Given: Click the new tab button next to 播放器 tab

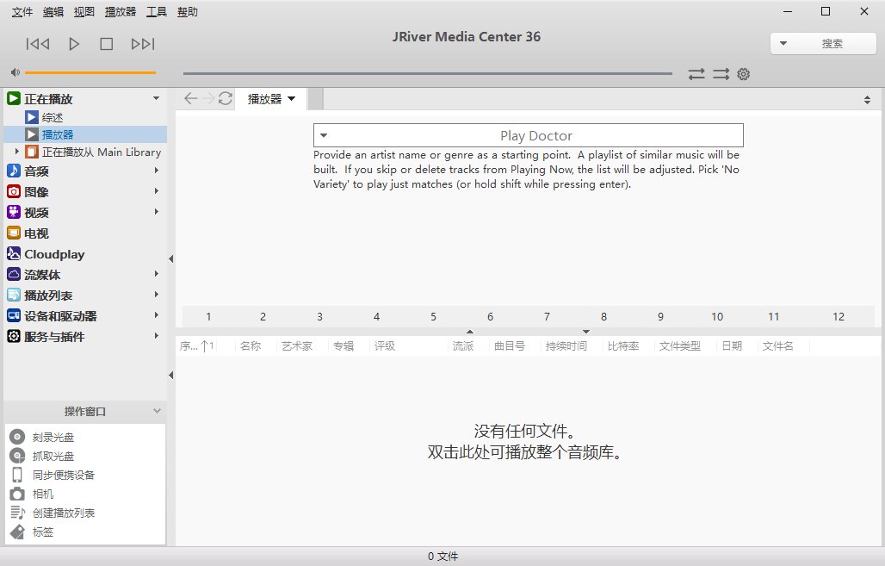Looking at the screenshot, I should point(315,99).
